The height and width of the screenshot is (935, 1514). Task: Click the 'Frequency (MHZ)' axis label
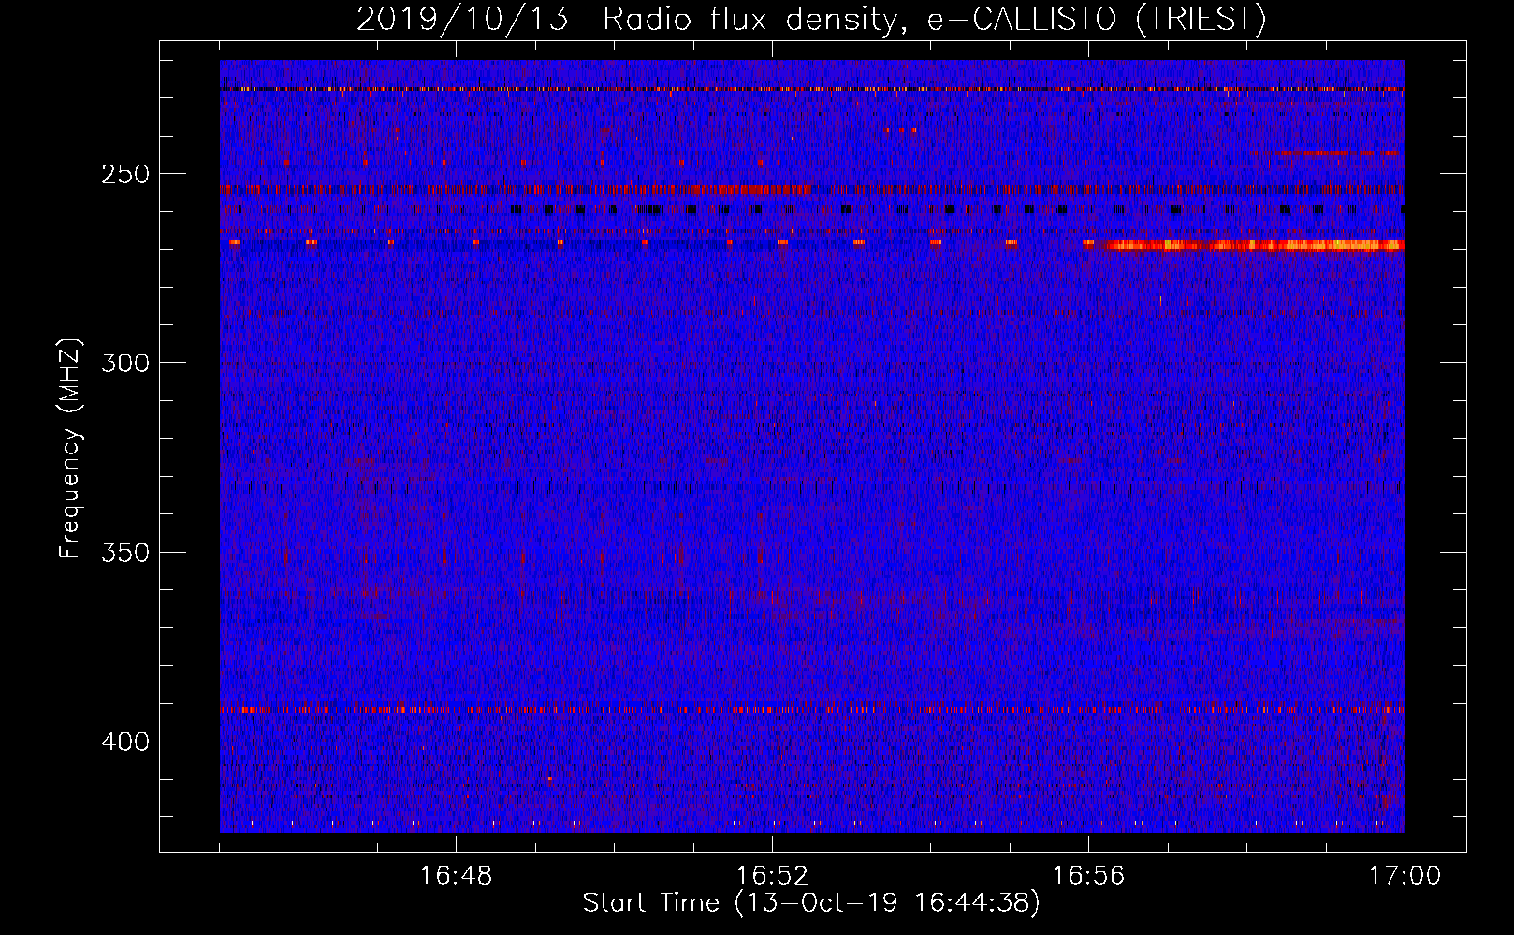[70, 448]
